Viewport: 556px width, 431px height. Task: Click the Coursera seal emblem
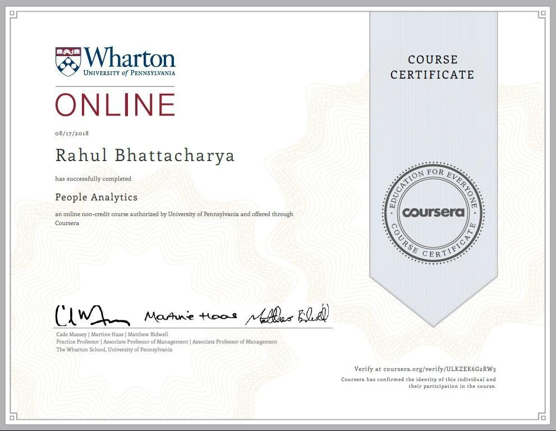433,213
